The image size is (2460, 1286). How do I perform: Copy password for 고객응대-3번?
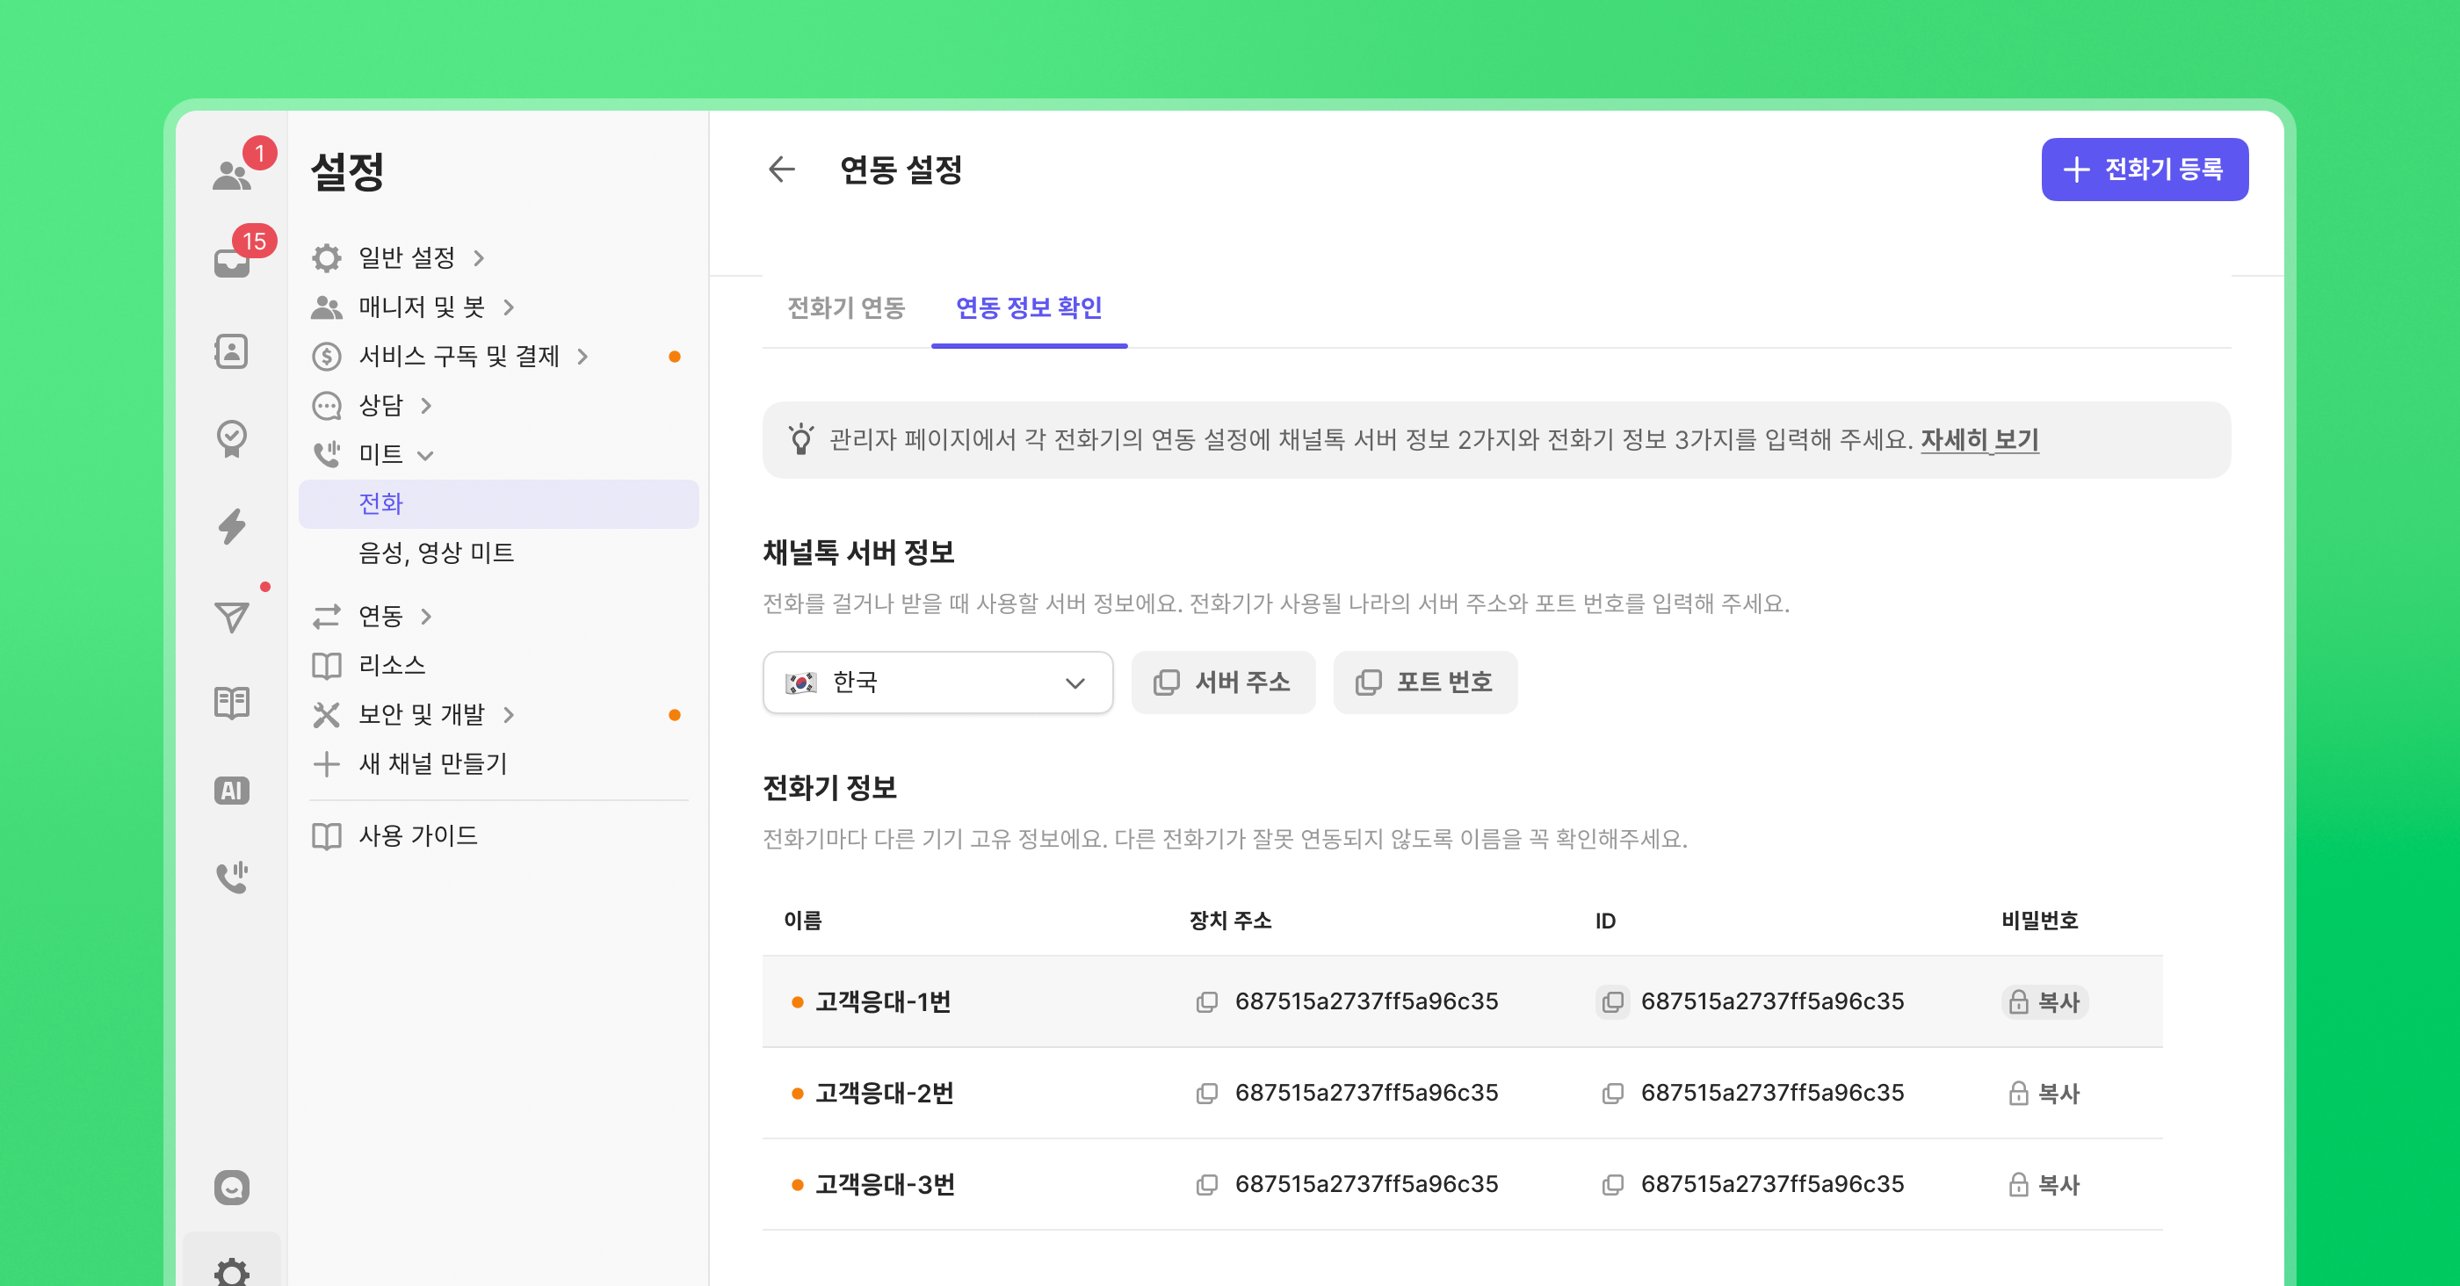click(2044, 1185)
